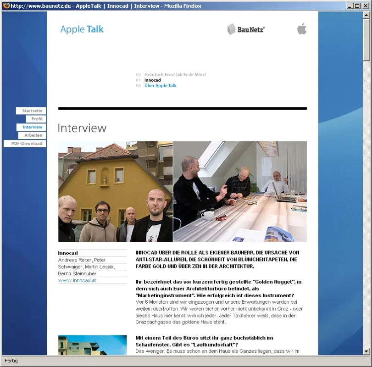
Task: Click the name Bernd Steinhuber
Action: pyautogui.click(x=77, y=273)
